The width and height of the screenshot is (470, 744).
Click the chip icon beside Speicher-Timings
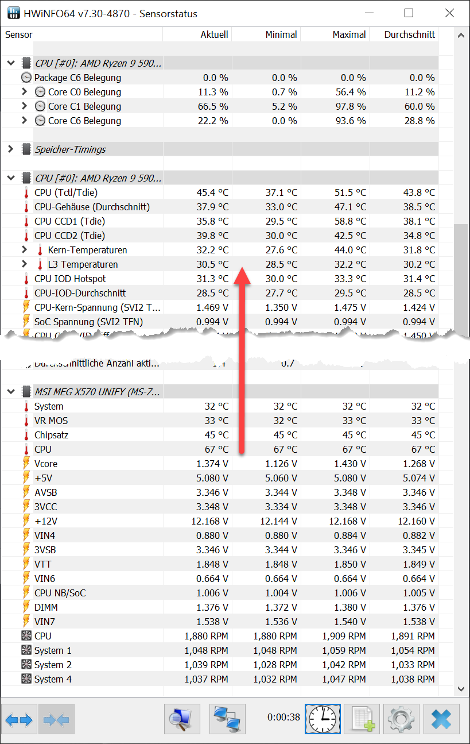pyautogui.click(x=26, y=149)
